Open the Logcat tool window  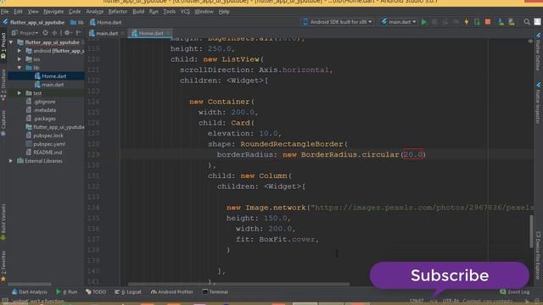[128, 291]
